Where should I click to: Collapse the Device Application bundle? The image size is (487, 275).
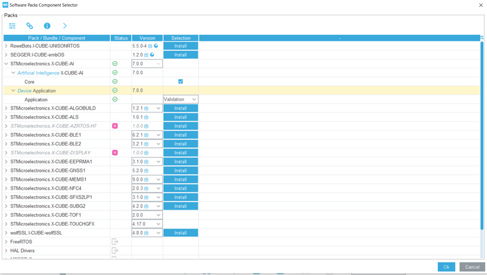pos(13,91)
